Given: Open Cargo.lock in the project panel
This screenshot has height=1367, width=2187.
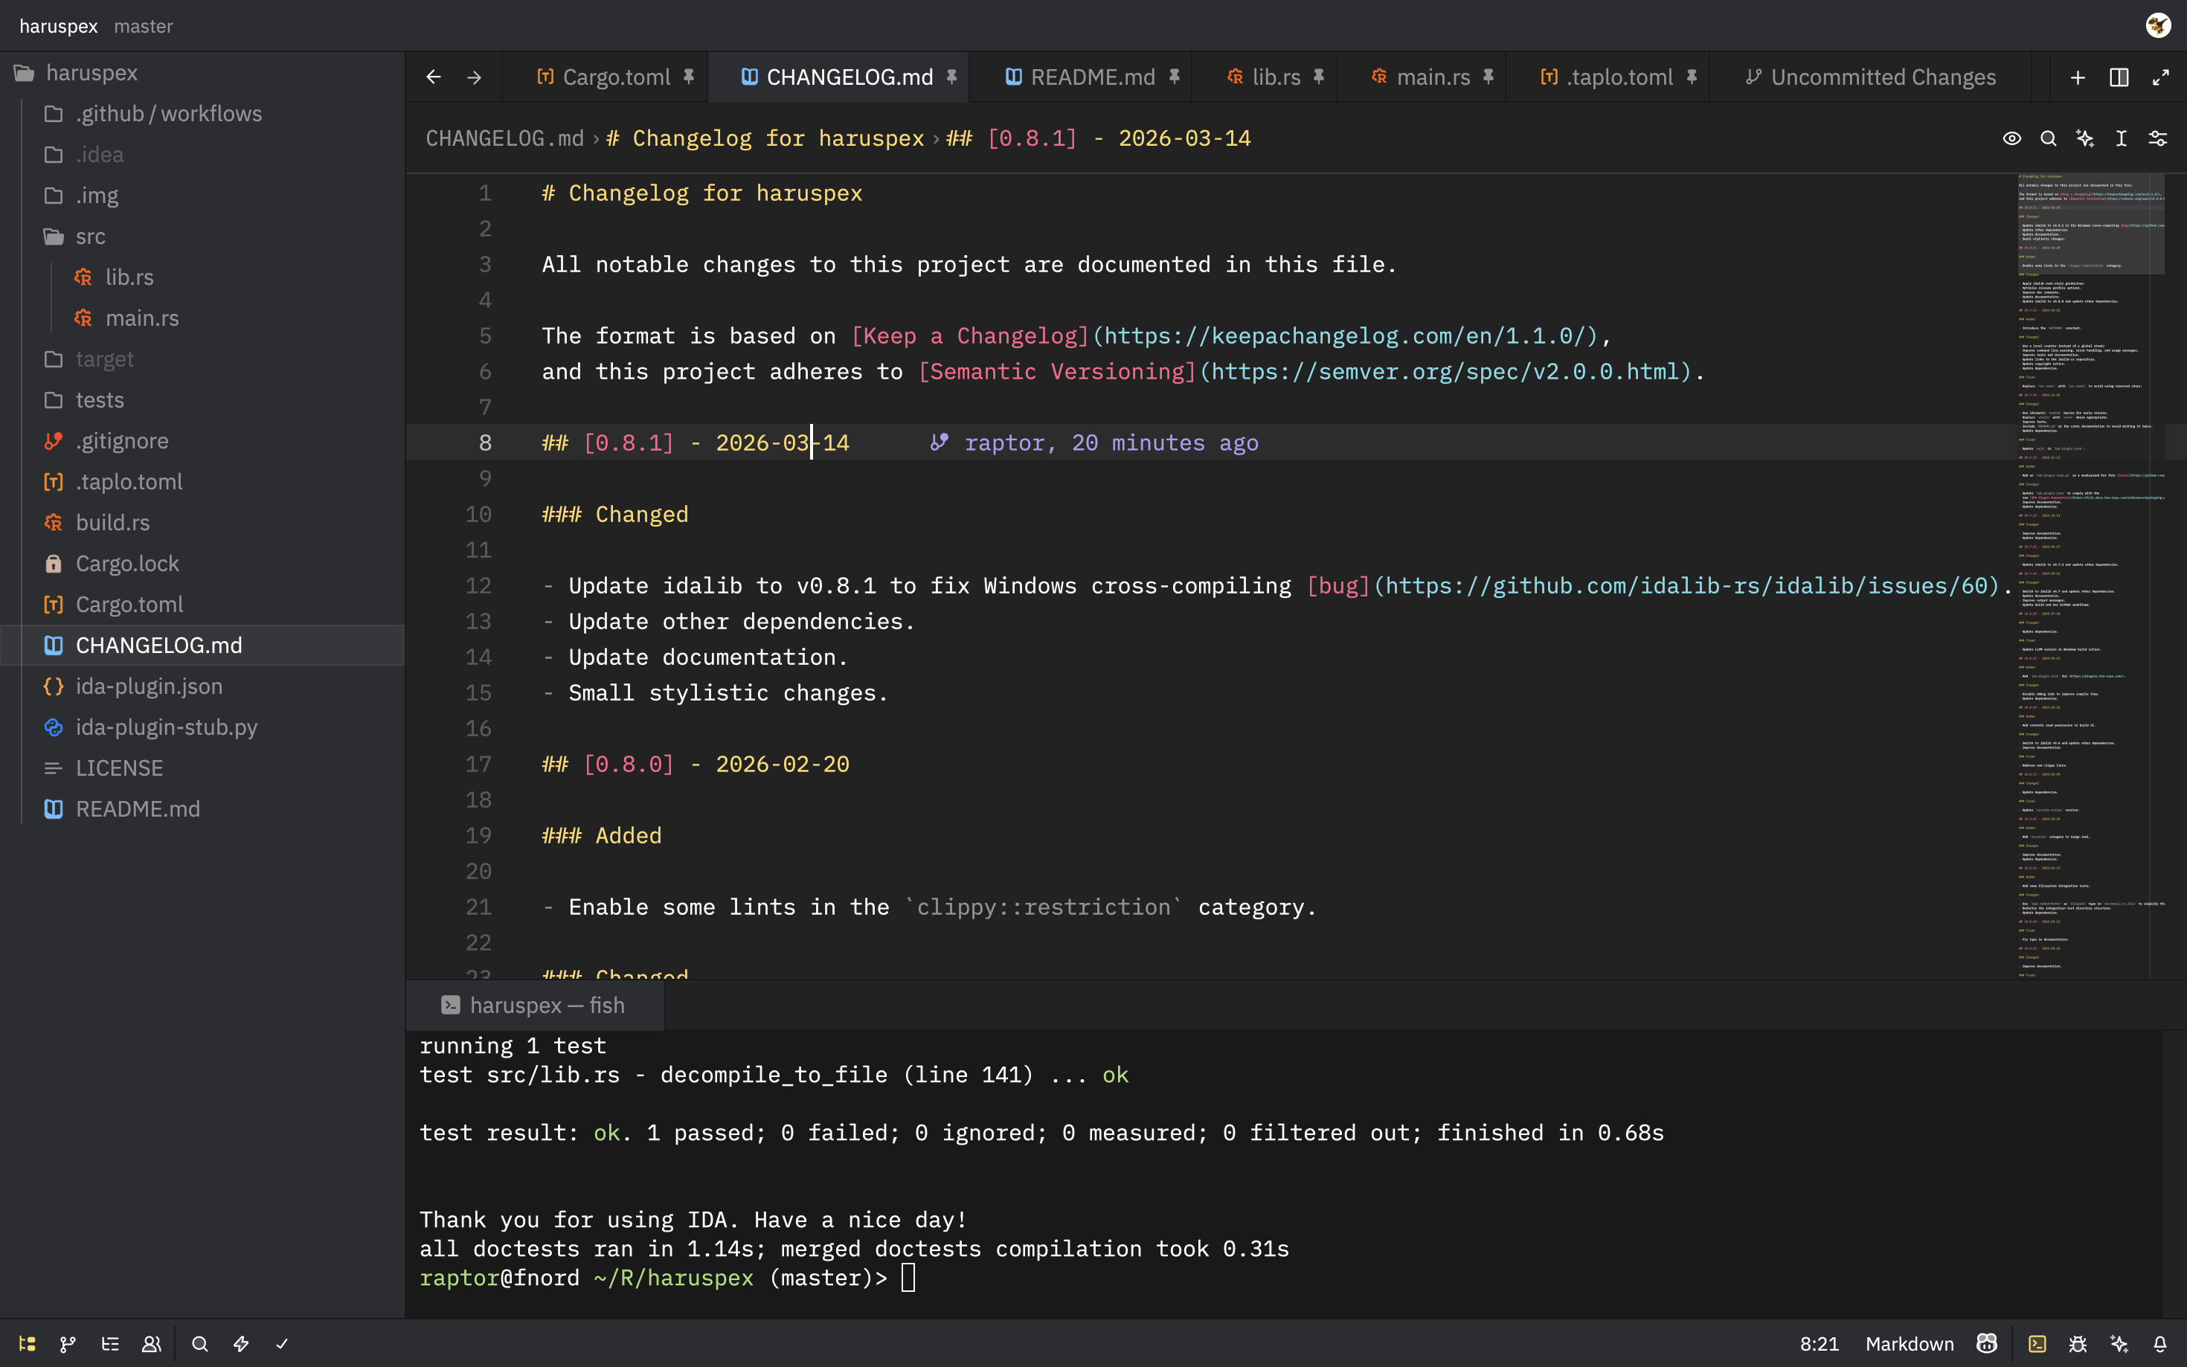Looking at the screenshot, I should coord(127,565).
